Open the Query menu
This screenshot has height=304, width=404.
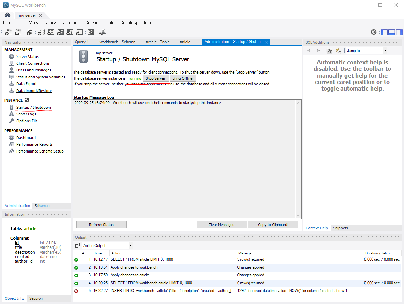(50, 23)
